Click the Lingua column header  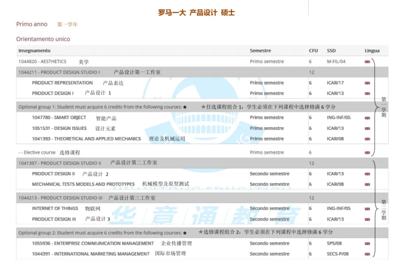(372, 51)
